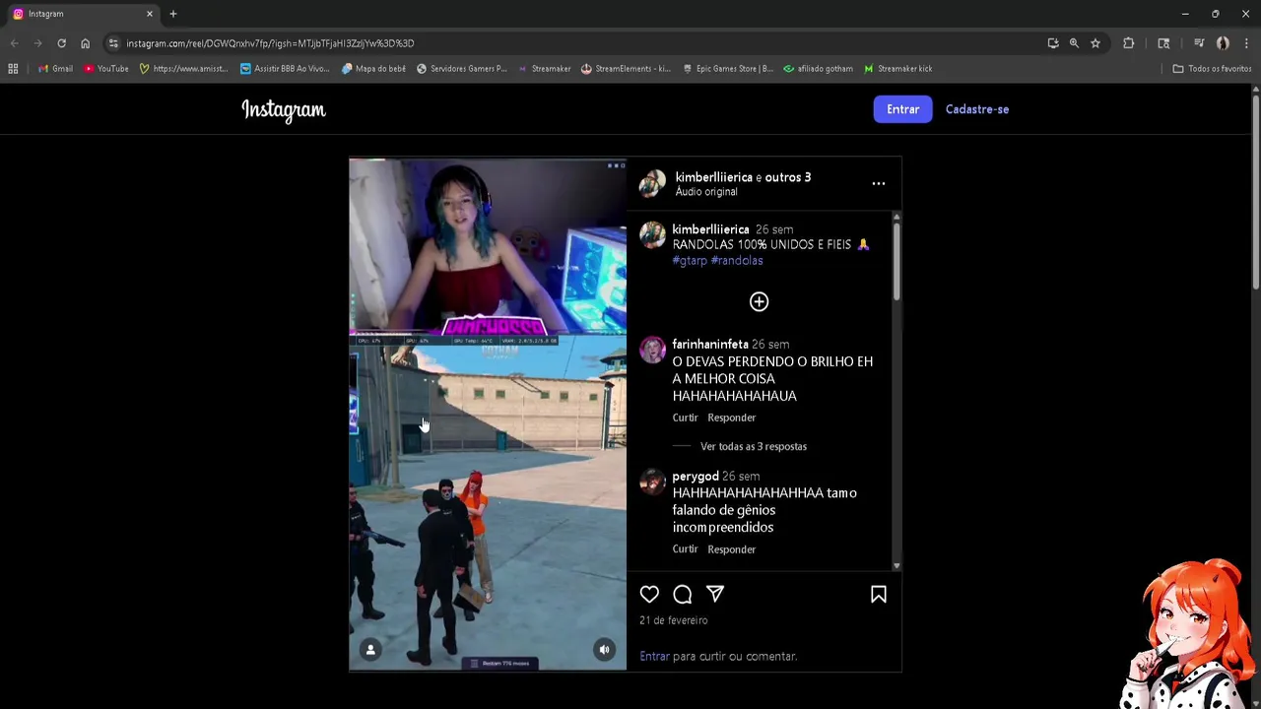This screenshot has height=709, width=1261.
Task: Click the 21 de fevereiro date
Action: (673, 620)
